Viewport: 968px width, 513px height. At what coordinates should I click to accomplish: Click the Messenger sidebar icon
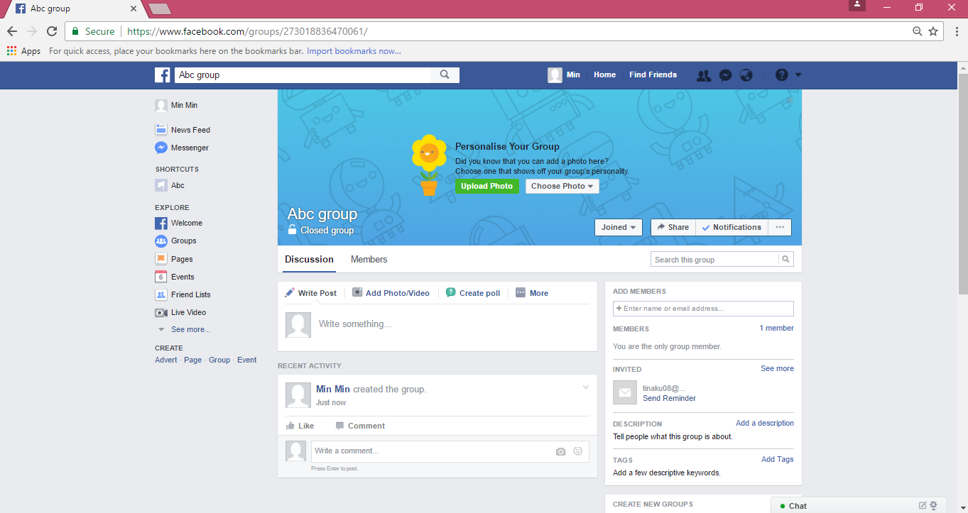click(161, 148)
